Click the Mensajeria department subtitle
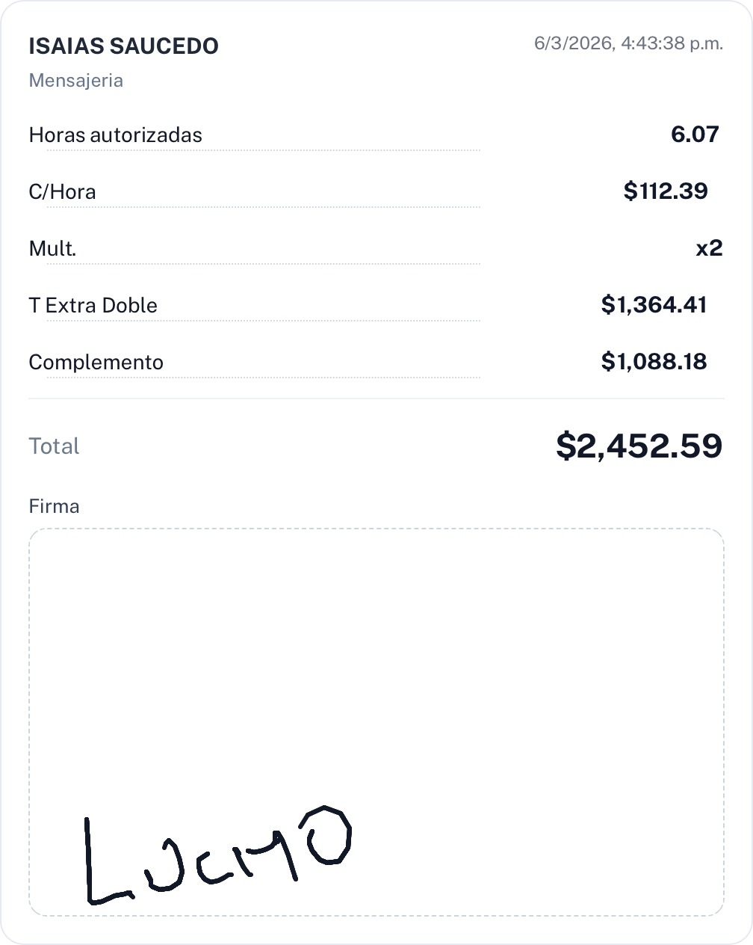 click(75, 81)
